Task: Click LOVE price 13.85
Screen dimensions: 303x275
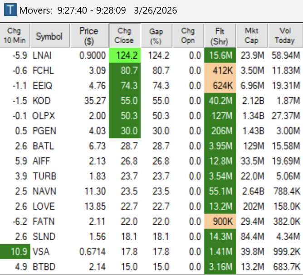Action: [95, 206]
